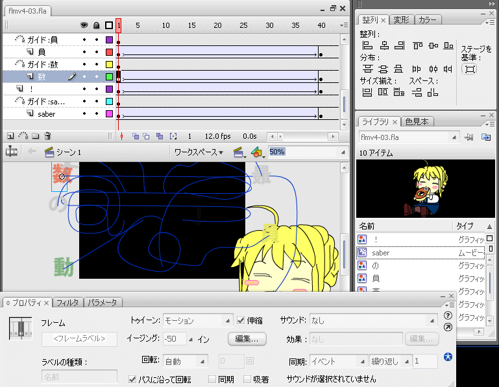Image resolution: width=499 pixels, height=387 pixels.
Task: Align left edge icon in 整列 panel
Action: pos(367,45)
